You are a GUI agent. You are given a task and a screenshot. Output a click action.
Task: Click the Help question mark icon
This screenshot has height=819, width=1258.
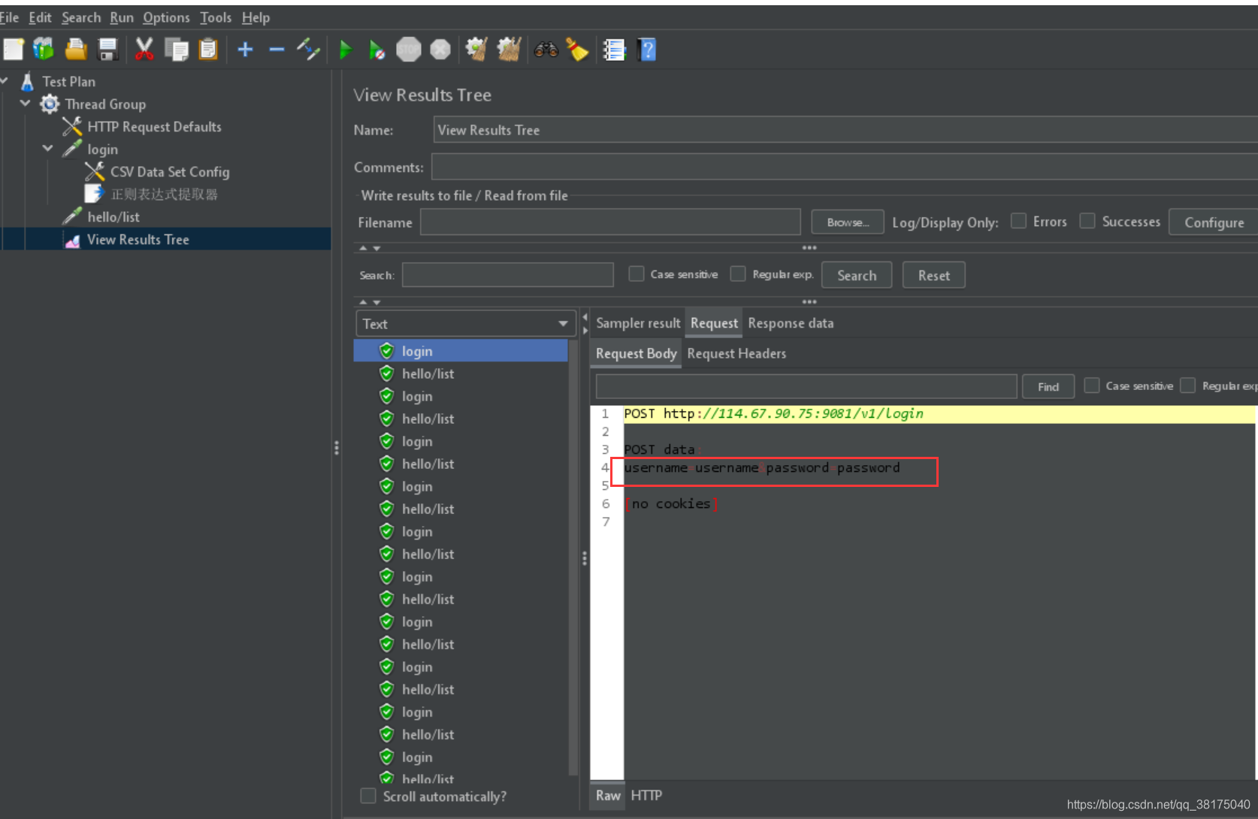click(646, 50)
